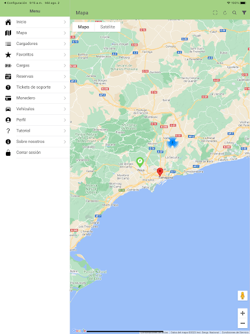Open the search magnifier icon
The image size is (250, 334).
click(234, 12)
